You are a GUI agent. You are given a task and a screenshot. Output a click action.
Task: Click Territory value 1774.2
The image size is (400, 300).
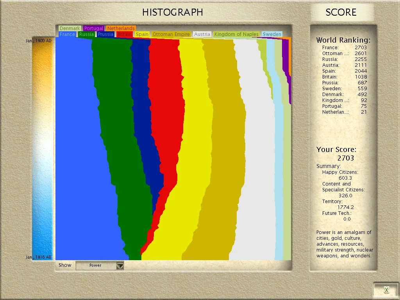pyautogui.click(x=345, y=207)
